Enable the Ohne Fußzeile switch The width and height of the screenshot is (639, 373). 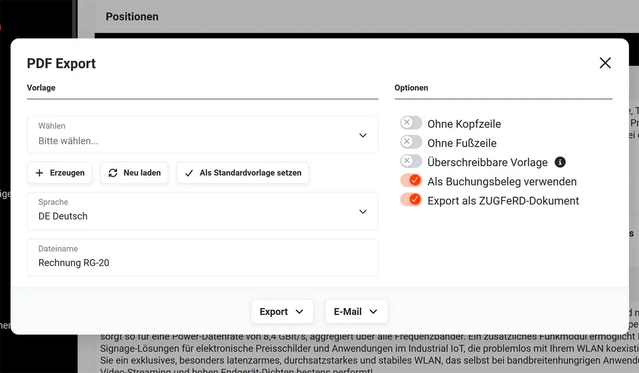coord(411,142)
